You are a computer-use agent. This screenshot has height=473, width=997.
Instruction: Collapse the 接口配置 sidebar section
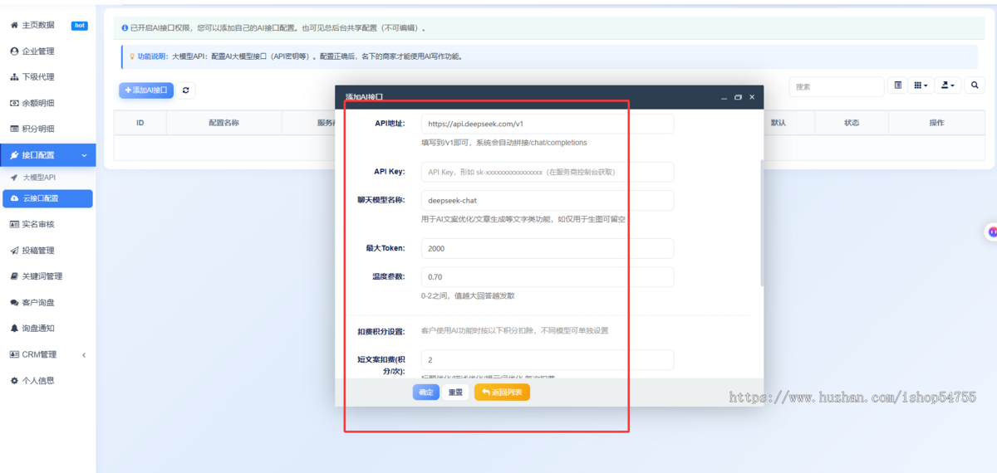(47, 155)
